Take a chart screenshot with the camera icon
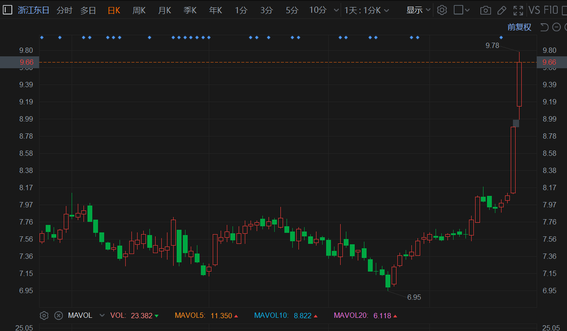The height and width of the screenshot is (331, 567). click(x=485, y=10)
